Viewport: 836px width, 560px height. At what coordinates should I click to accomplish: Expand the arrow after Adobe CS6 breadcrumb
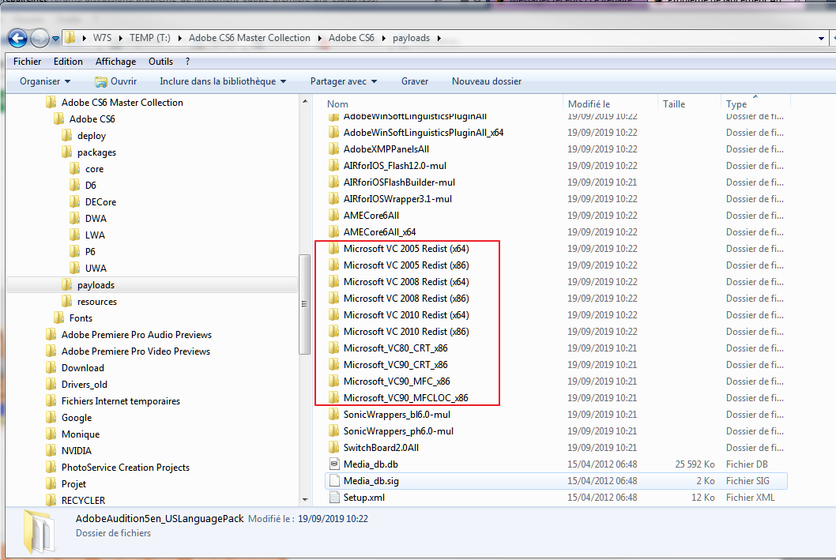384,39
